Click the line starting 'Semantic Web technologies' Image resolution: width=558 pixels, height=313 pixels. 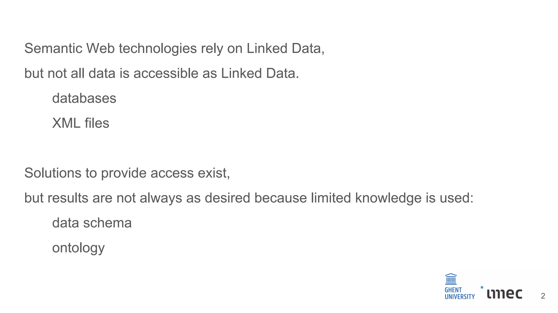(174, 49)
